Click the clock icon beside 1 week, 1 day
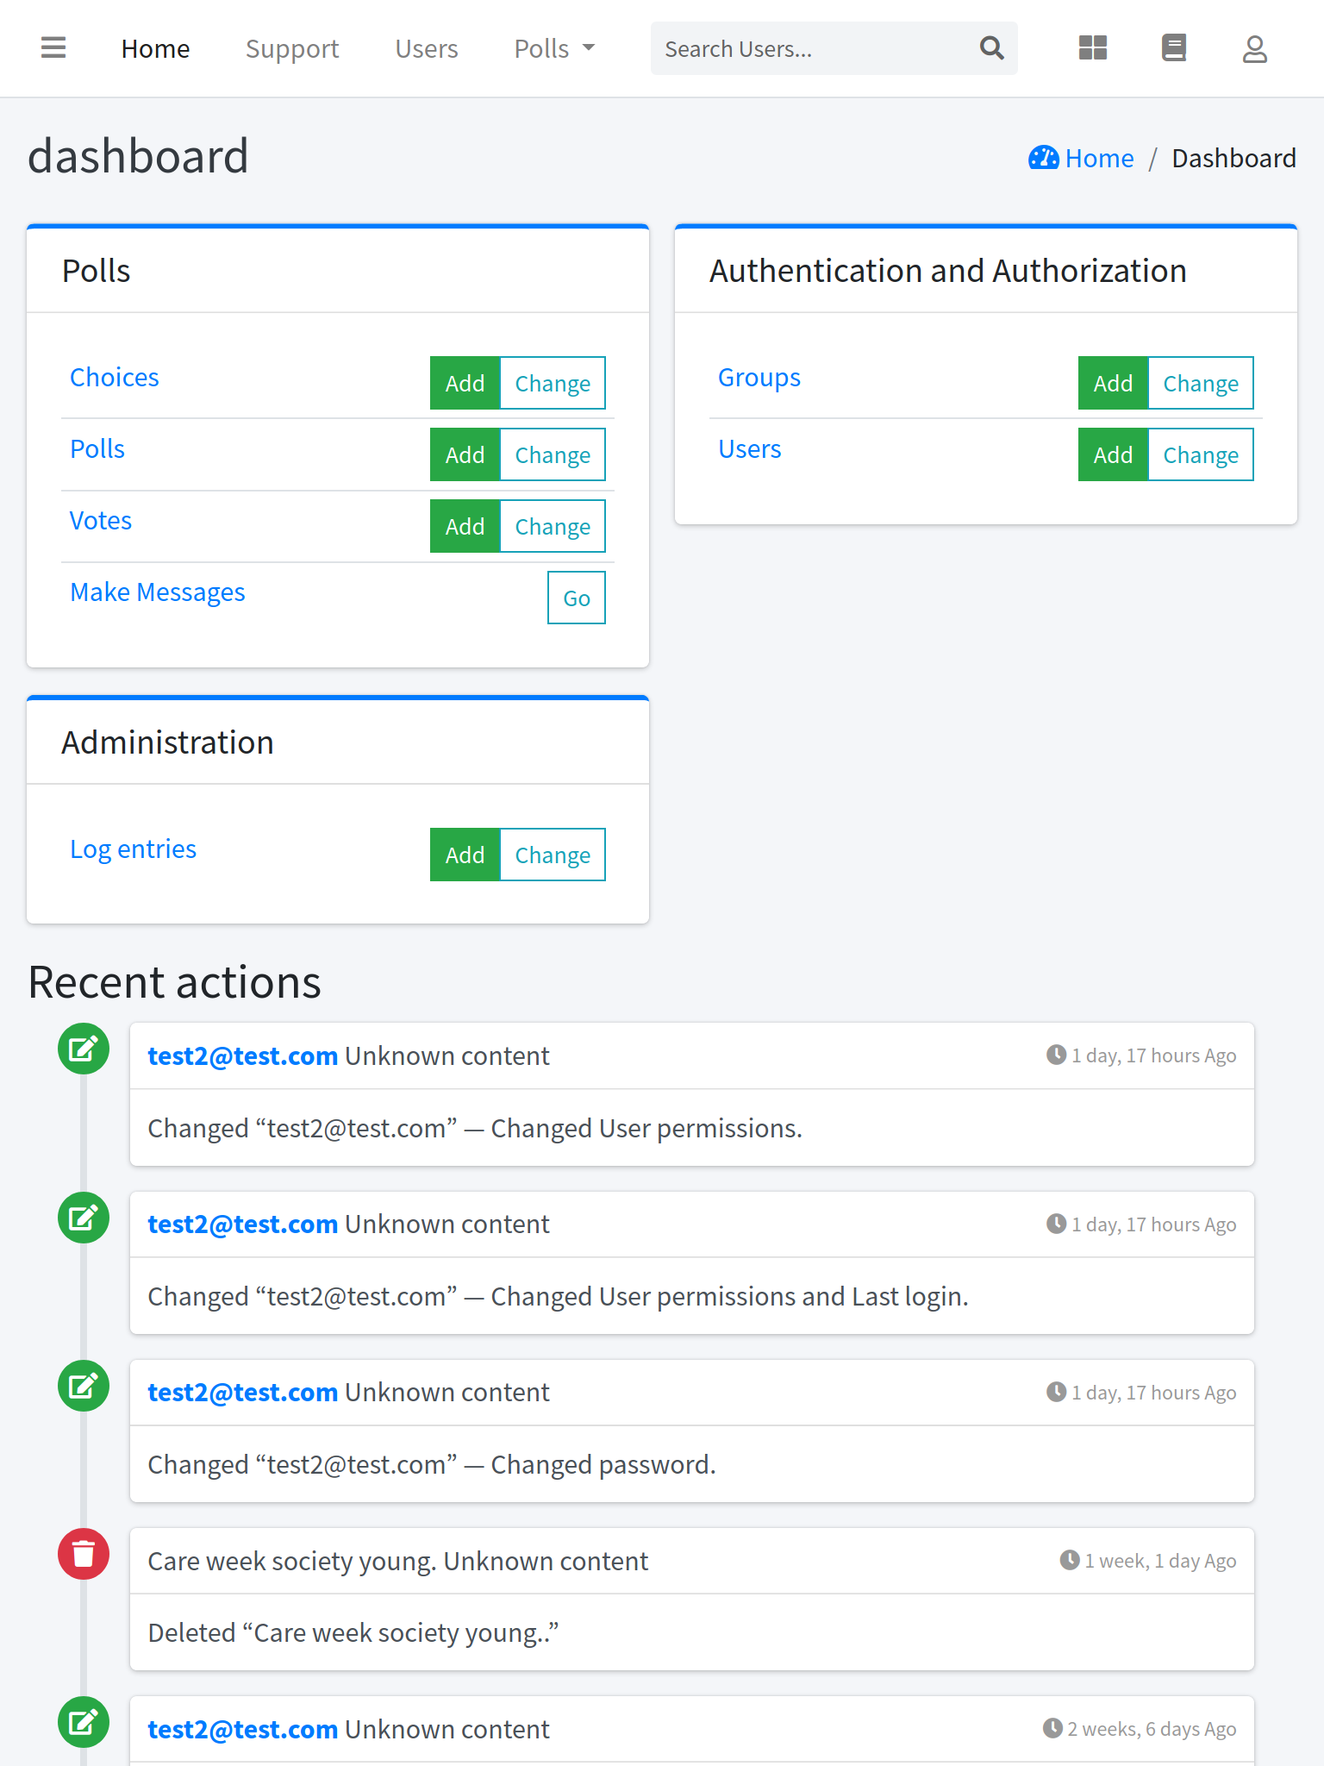 click(x=1070, y=1560)
